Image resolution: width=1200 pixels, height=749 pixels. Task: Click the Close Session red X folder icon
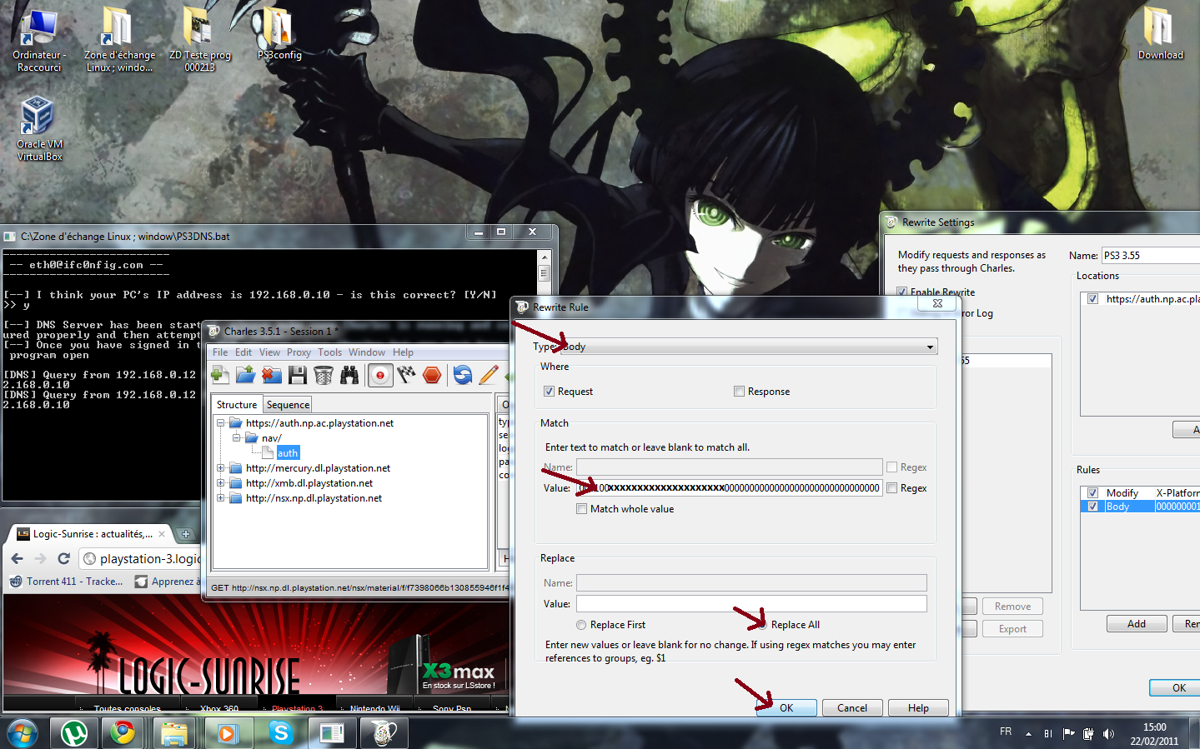[272, 375]
